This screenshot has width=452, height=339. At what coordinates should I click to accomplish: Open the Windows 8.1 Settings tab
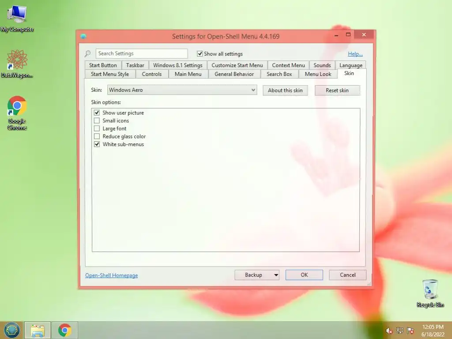click(177, 65)
